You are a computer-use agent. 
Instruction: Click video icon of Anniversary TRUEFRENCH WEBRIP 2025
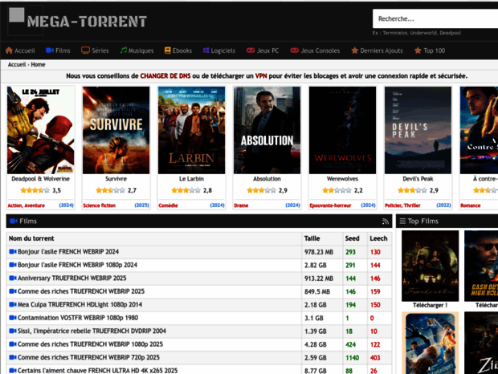[x=13, y=278]
